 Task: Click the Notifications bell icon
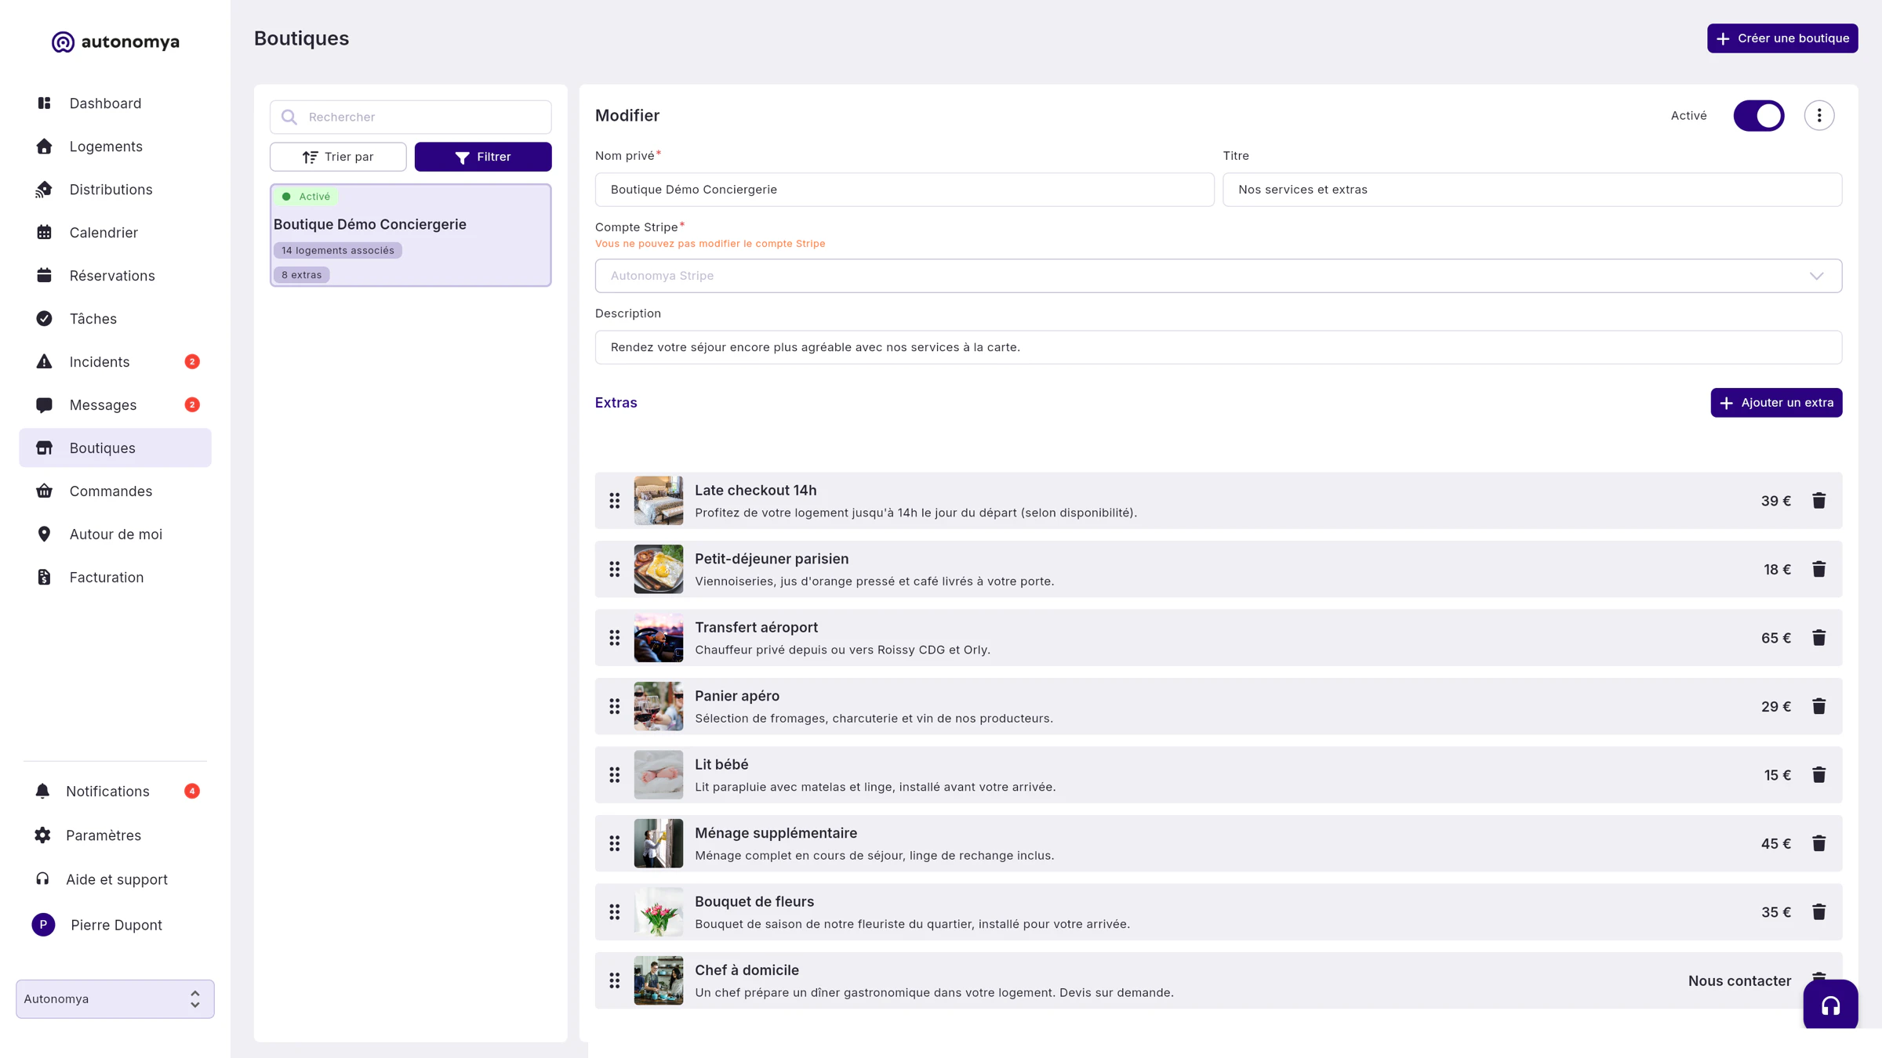click(42, 791)
